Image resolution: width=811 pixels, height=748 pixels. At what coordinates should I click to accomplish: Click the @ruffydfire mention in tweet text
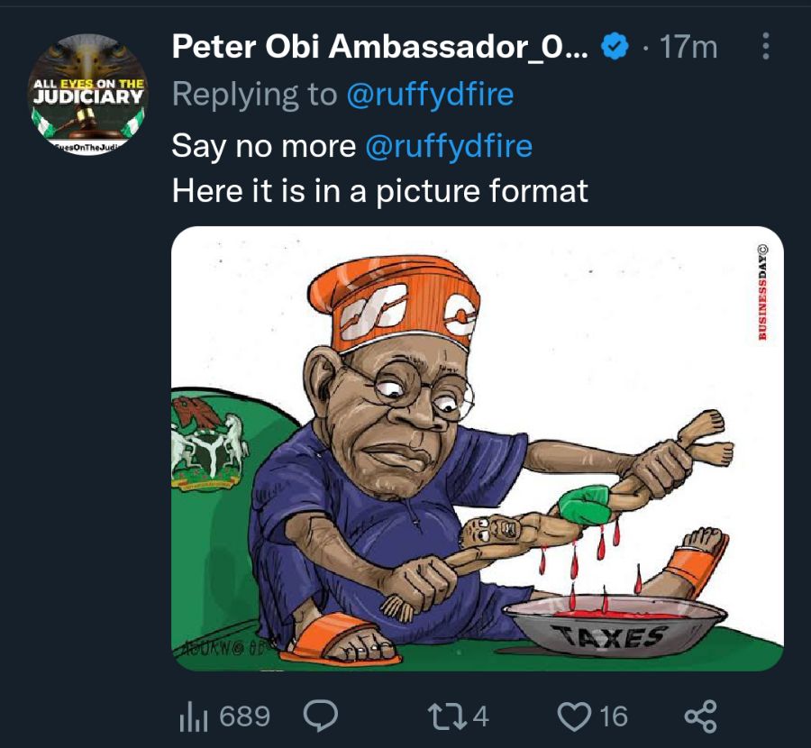pyautogui.click(x=449, y=146)
